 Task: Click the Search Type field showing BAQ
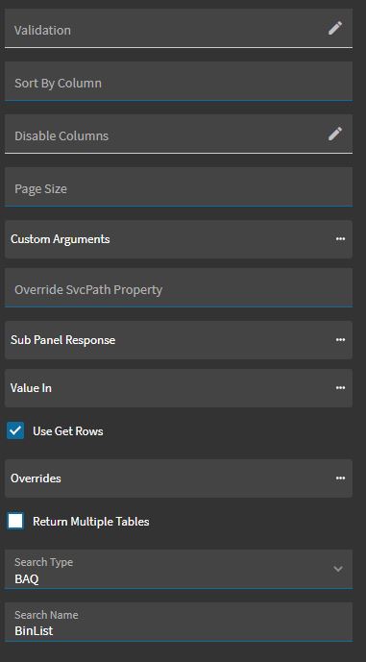pos(179,569)
